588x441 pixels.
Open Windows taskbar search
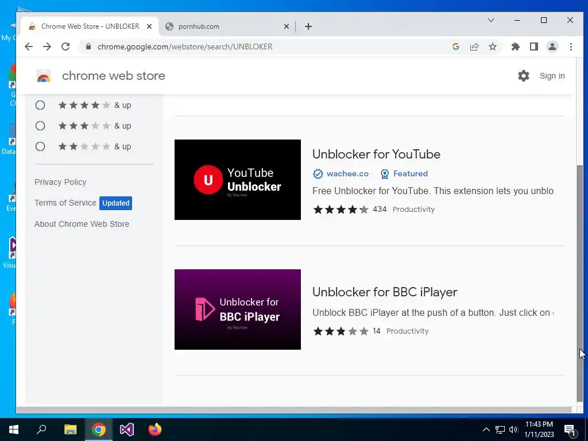tap(41, 430)
